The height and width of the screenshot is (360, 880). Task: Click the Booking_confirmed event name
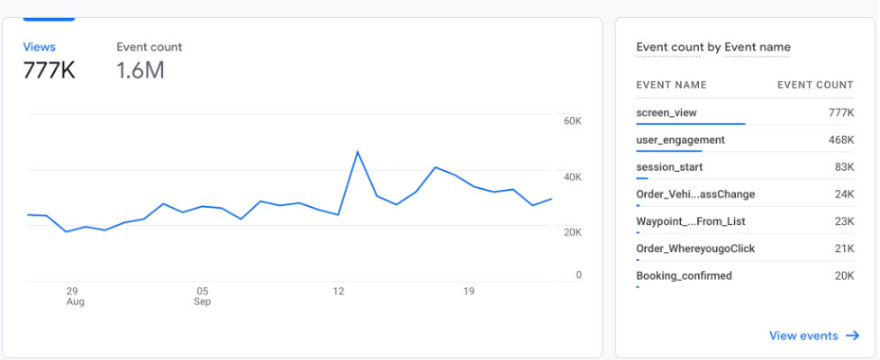[684, 275]
